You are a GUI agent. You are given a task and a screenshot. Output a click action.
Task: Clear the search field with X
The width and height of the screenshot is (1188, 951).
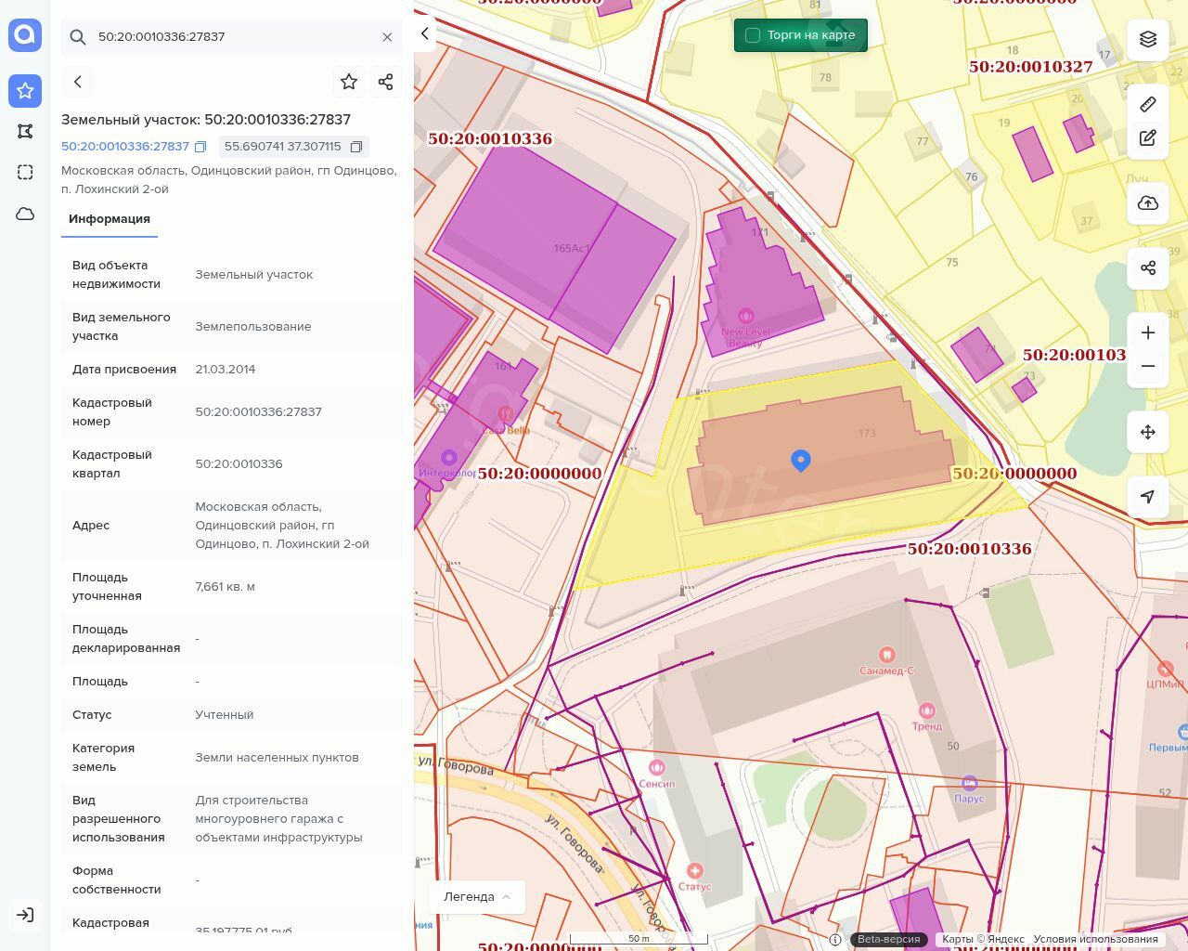coord(387,37)
